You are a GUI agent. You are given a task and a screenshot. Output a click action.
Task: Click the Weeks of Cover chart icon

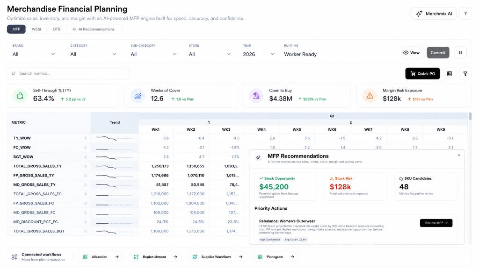(x=138, y=96)
